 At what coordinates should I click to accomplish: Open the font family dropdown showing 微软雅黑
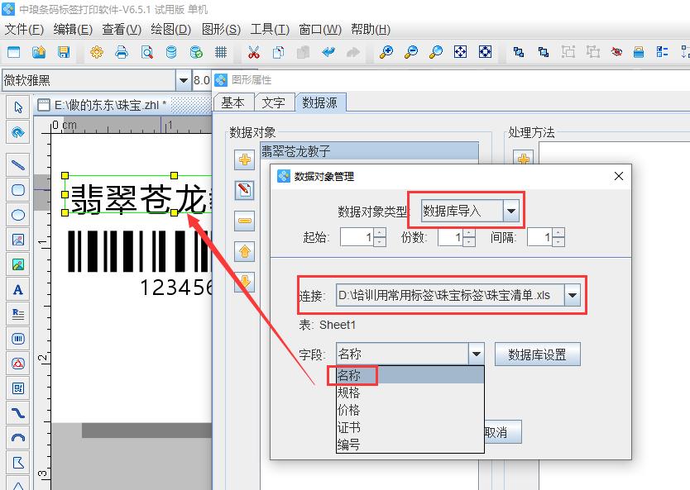(184, 80)
